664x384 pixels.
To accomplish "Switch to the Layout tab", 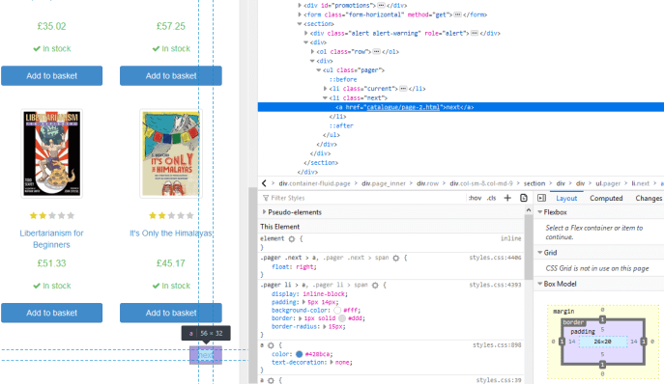I will pyautogui.click(x=566, y=198).
